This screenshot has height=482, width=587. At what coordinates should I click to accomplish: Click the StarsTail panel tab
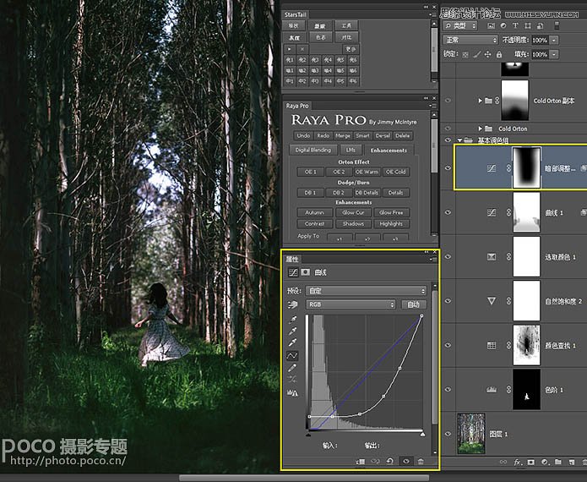(295, 14)
